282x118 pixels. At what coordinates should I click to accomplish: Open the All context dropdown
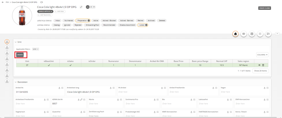(x=93, y=7)
